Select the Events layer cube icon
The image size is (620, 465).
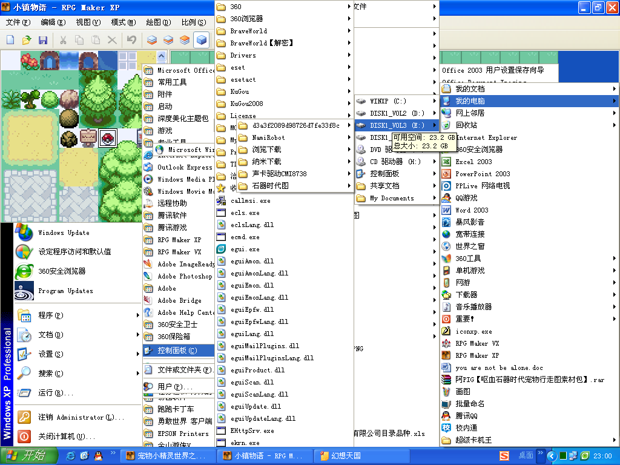[201, 40]
